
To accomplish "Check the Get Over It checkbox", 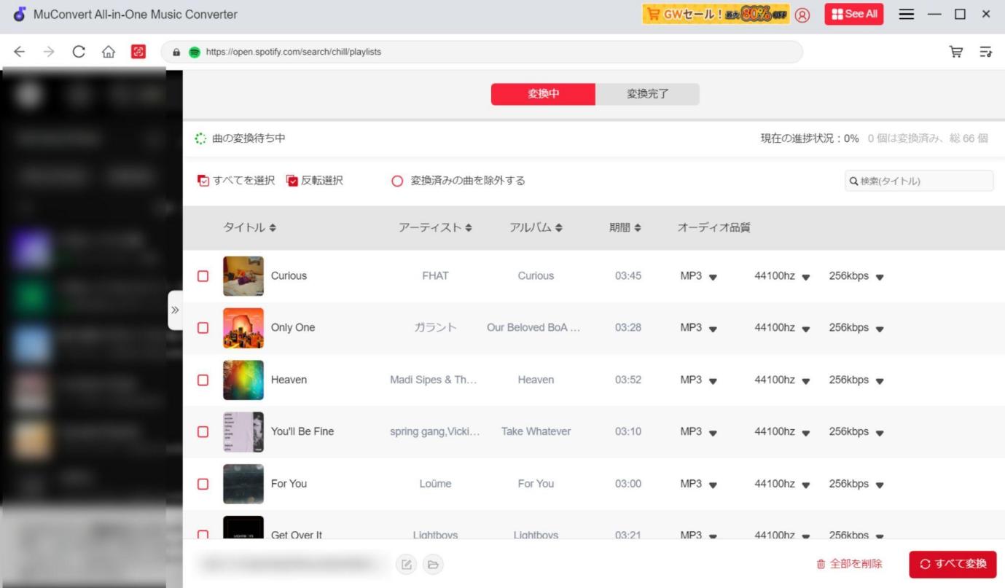I will coord(203,535).
